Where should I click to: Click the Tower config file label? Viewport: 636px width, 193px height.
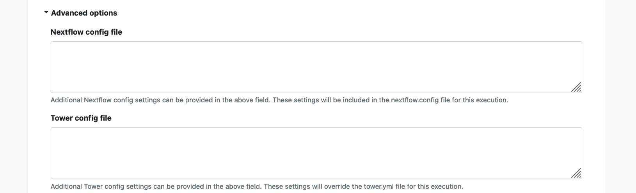(x=81, y=118)
